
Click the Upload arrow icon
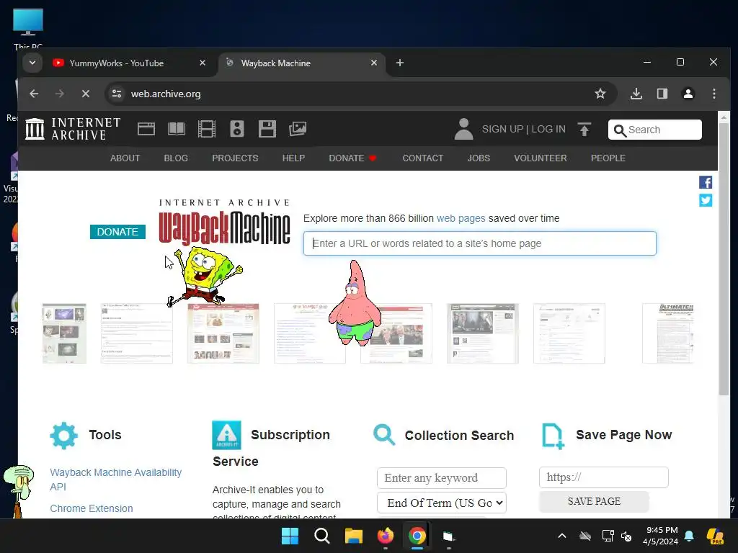pyautogui.click(x=584, y=130)
